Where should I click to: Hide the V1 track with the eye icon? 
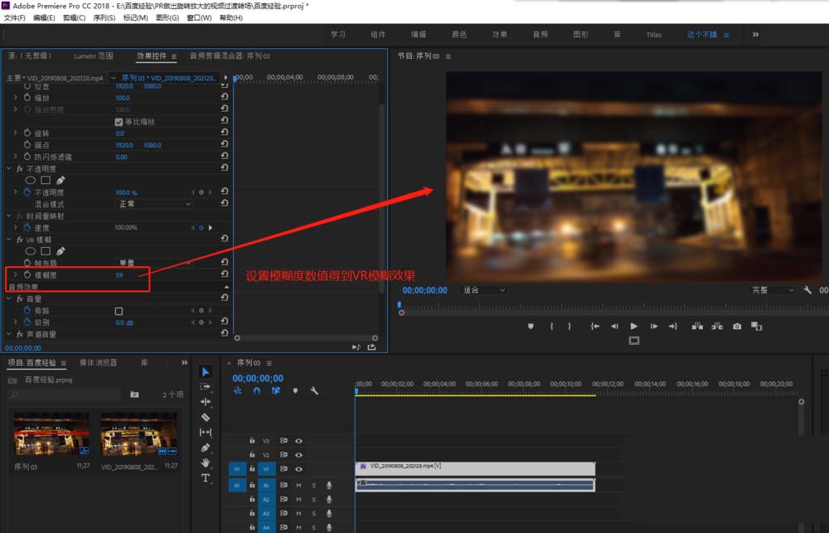[x=298, y=469]
